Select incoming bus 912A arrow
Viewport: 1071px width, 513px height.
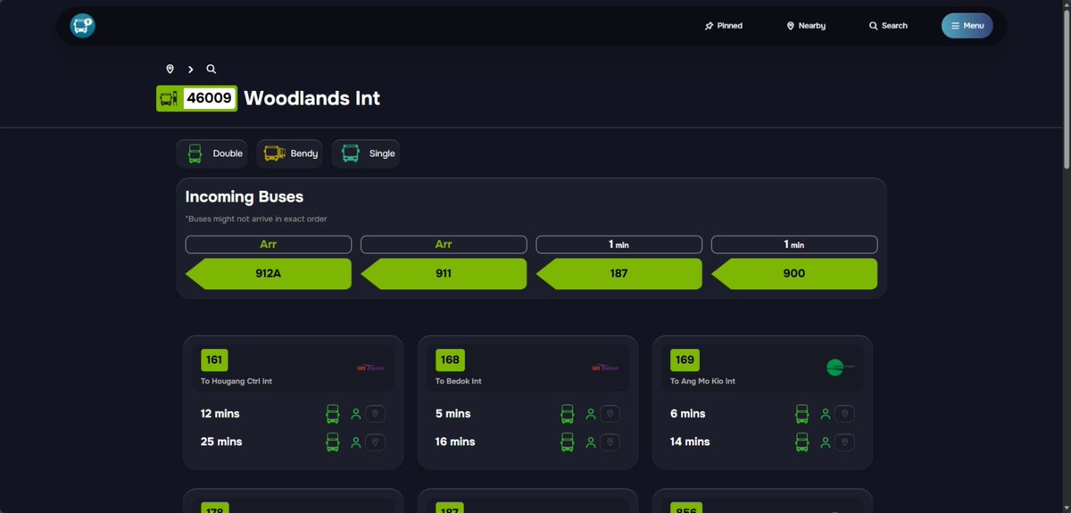[268, 274]
